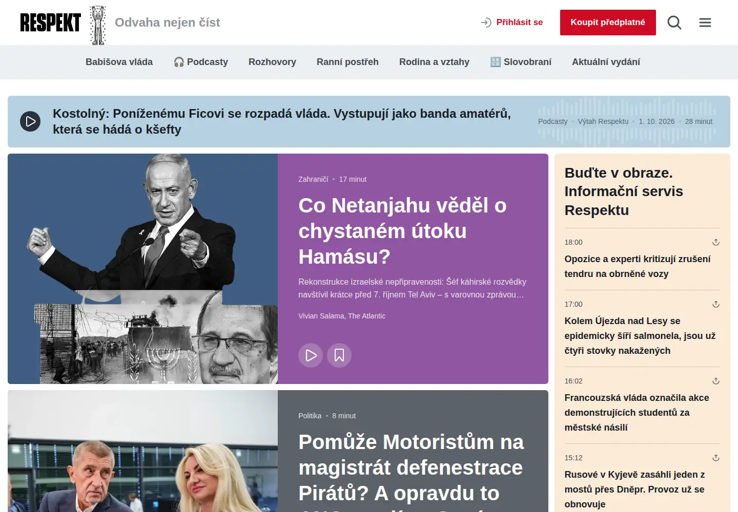Open Rusové v Kyjevě zasáhli item

click(x=634, y=489)
